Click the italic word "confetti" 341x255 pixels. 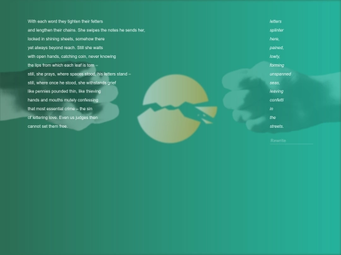pos(277,100)
